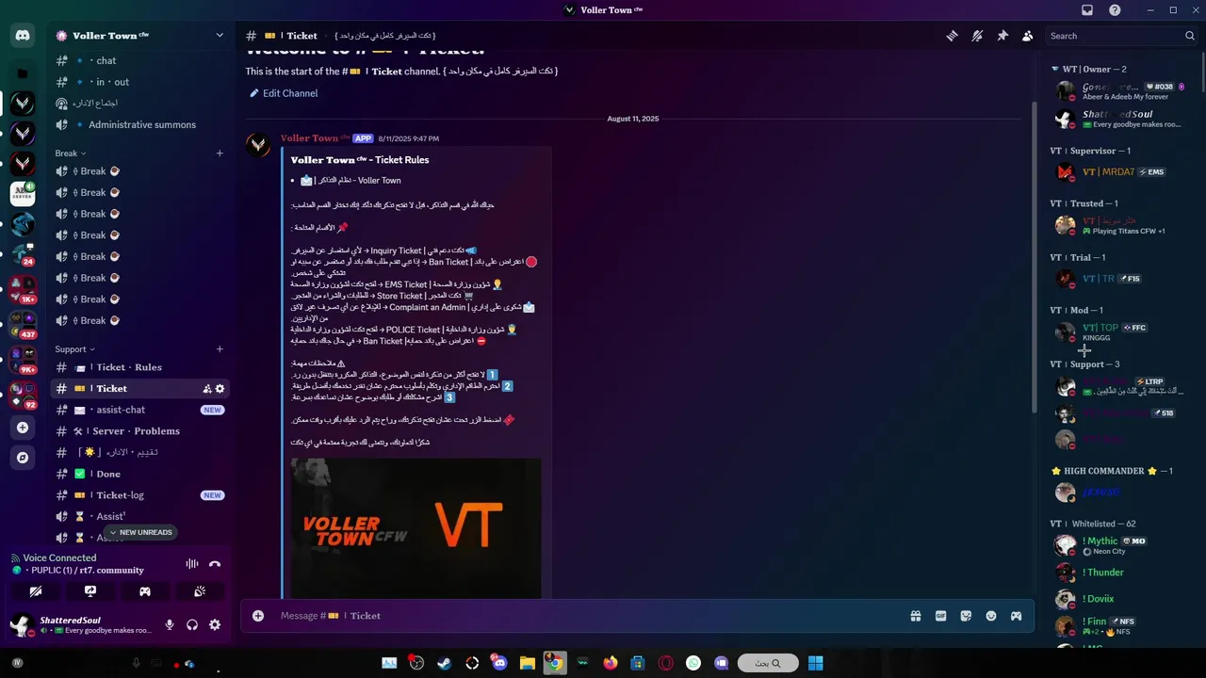Open Firefox from the taskbar
The width and height of the screenshot is (1206, 678).
[x=611, y=663]
